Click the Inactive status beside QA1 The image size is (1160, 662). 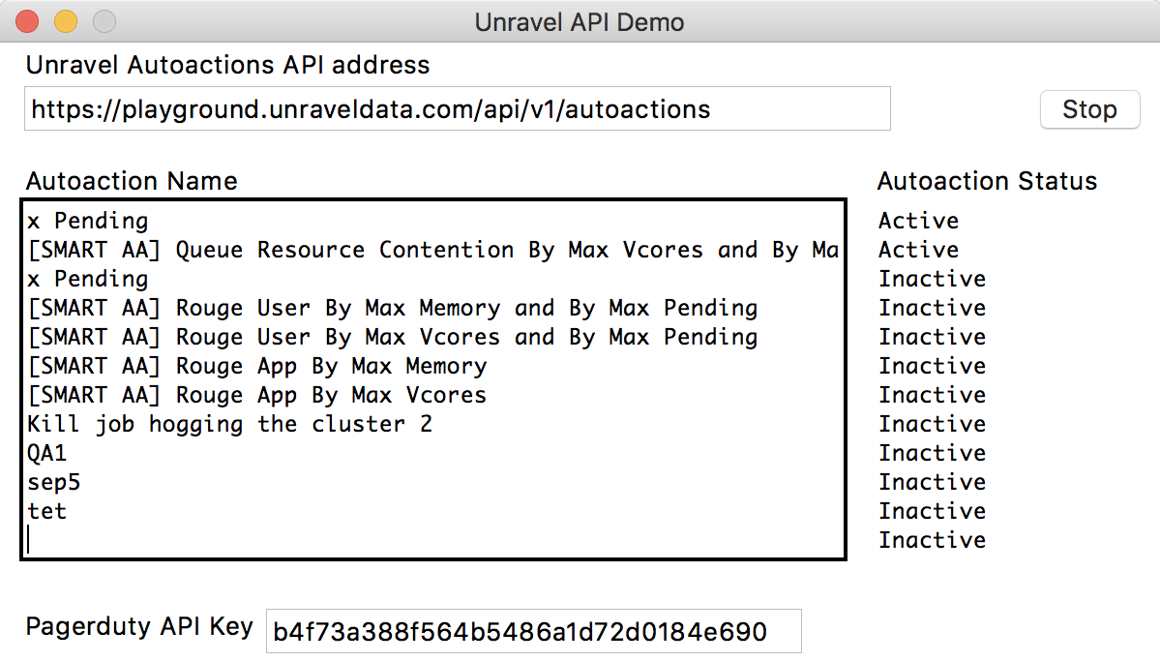pos(932,453)
